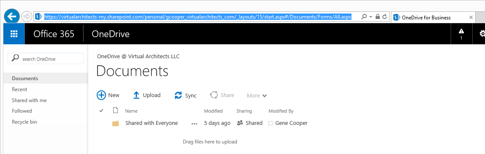Click the Modified By column header
The image size is (485, 154).
(281, 111)
